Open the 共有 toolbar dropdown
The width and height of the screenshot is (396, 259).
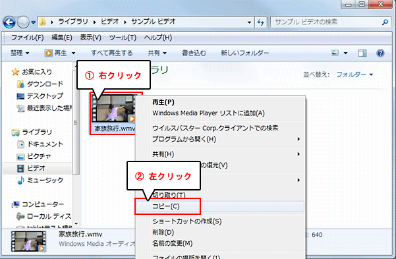[157, 53]
